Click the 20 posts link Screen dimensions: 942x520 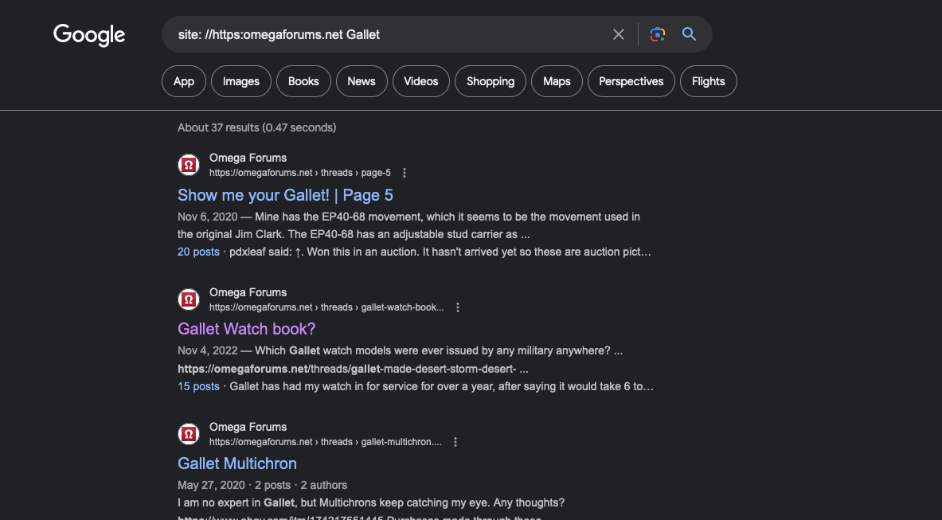[198, 252]
